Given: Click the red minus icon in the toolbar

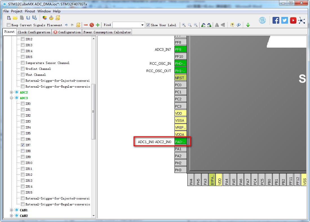Looking at the screenshot, I should tap(86, 25).
